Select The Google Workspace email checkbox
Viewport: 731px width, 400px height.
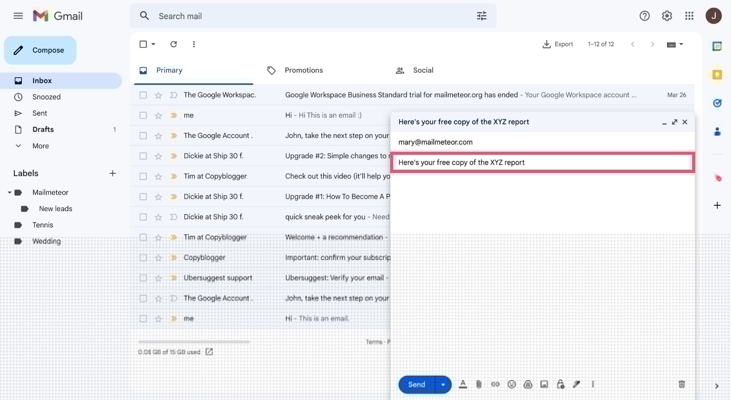143,95
